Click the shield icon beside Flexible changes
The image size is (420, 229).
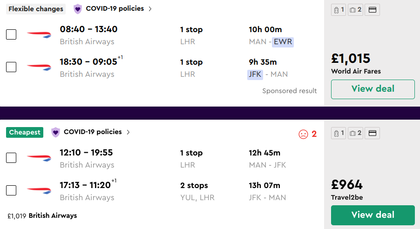click(x=78, y=9)
